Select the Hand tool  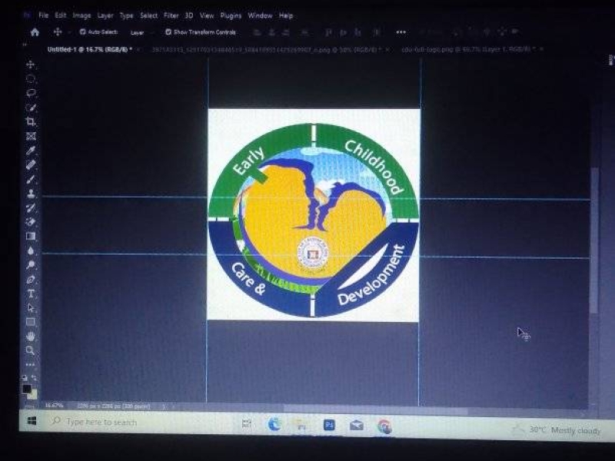pos(31,336)
